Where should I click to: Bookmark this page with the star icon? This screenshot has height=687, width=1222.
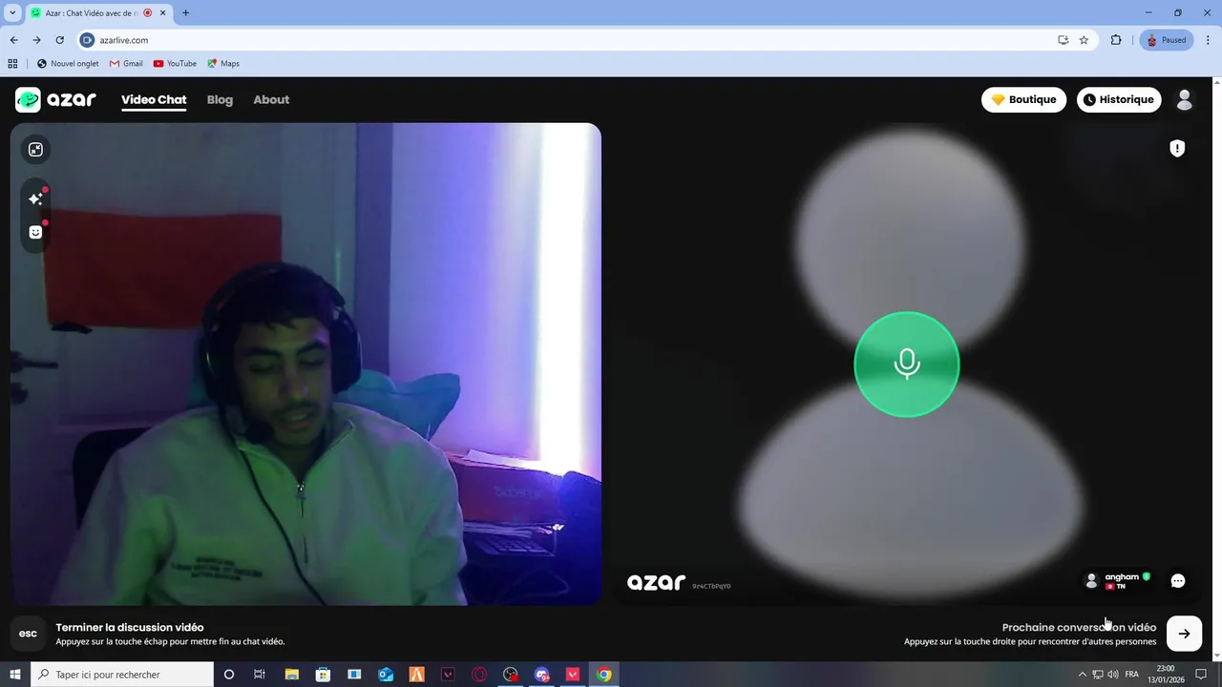1084,40
